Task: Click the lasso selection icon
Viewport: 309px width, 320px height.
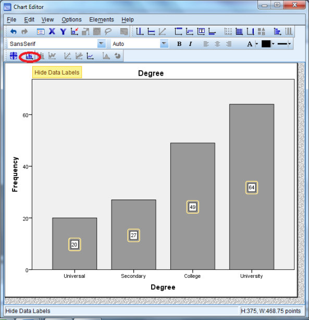Action: point(108,31)
